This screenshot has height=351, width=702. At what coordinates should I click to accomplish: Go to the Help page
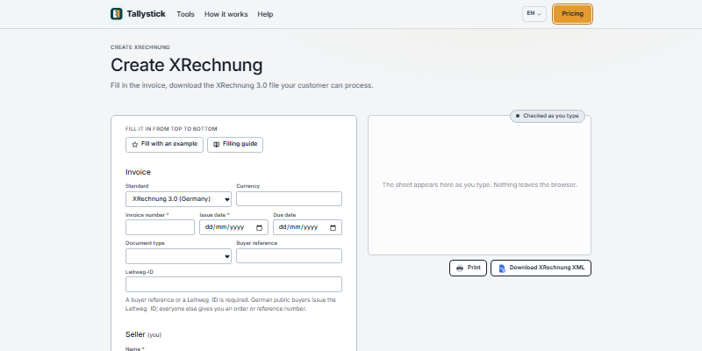pyautogui.click(x=265, y=14)
